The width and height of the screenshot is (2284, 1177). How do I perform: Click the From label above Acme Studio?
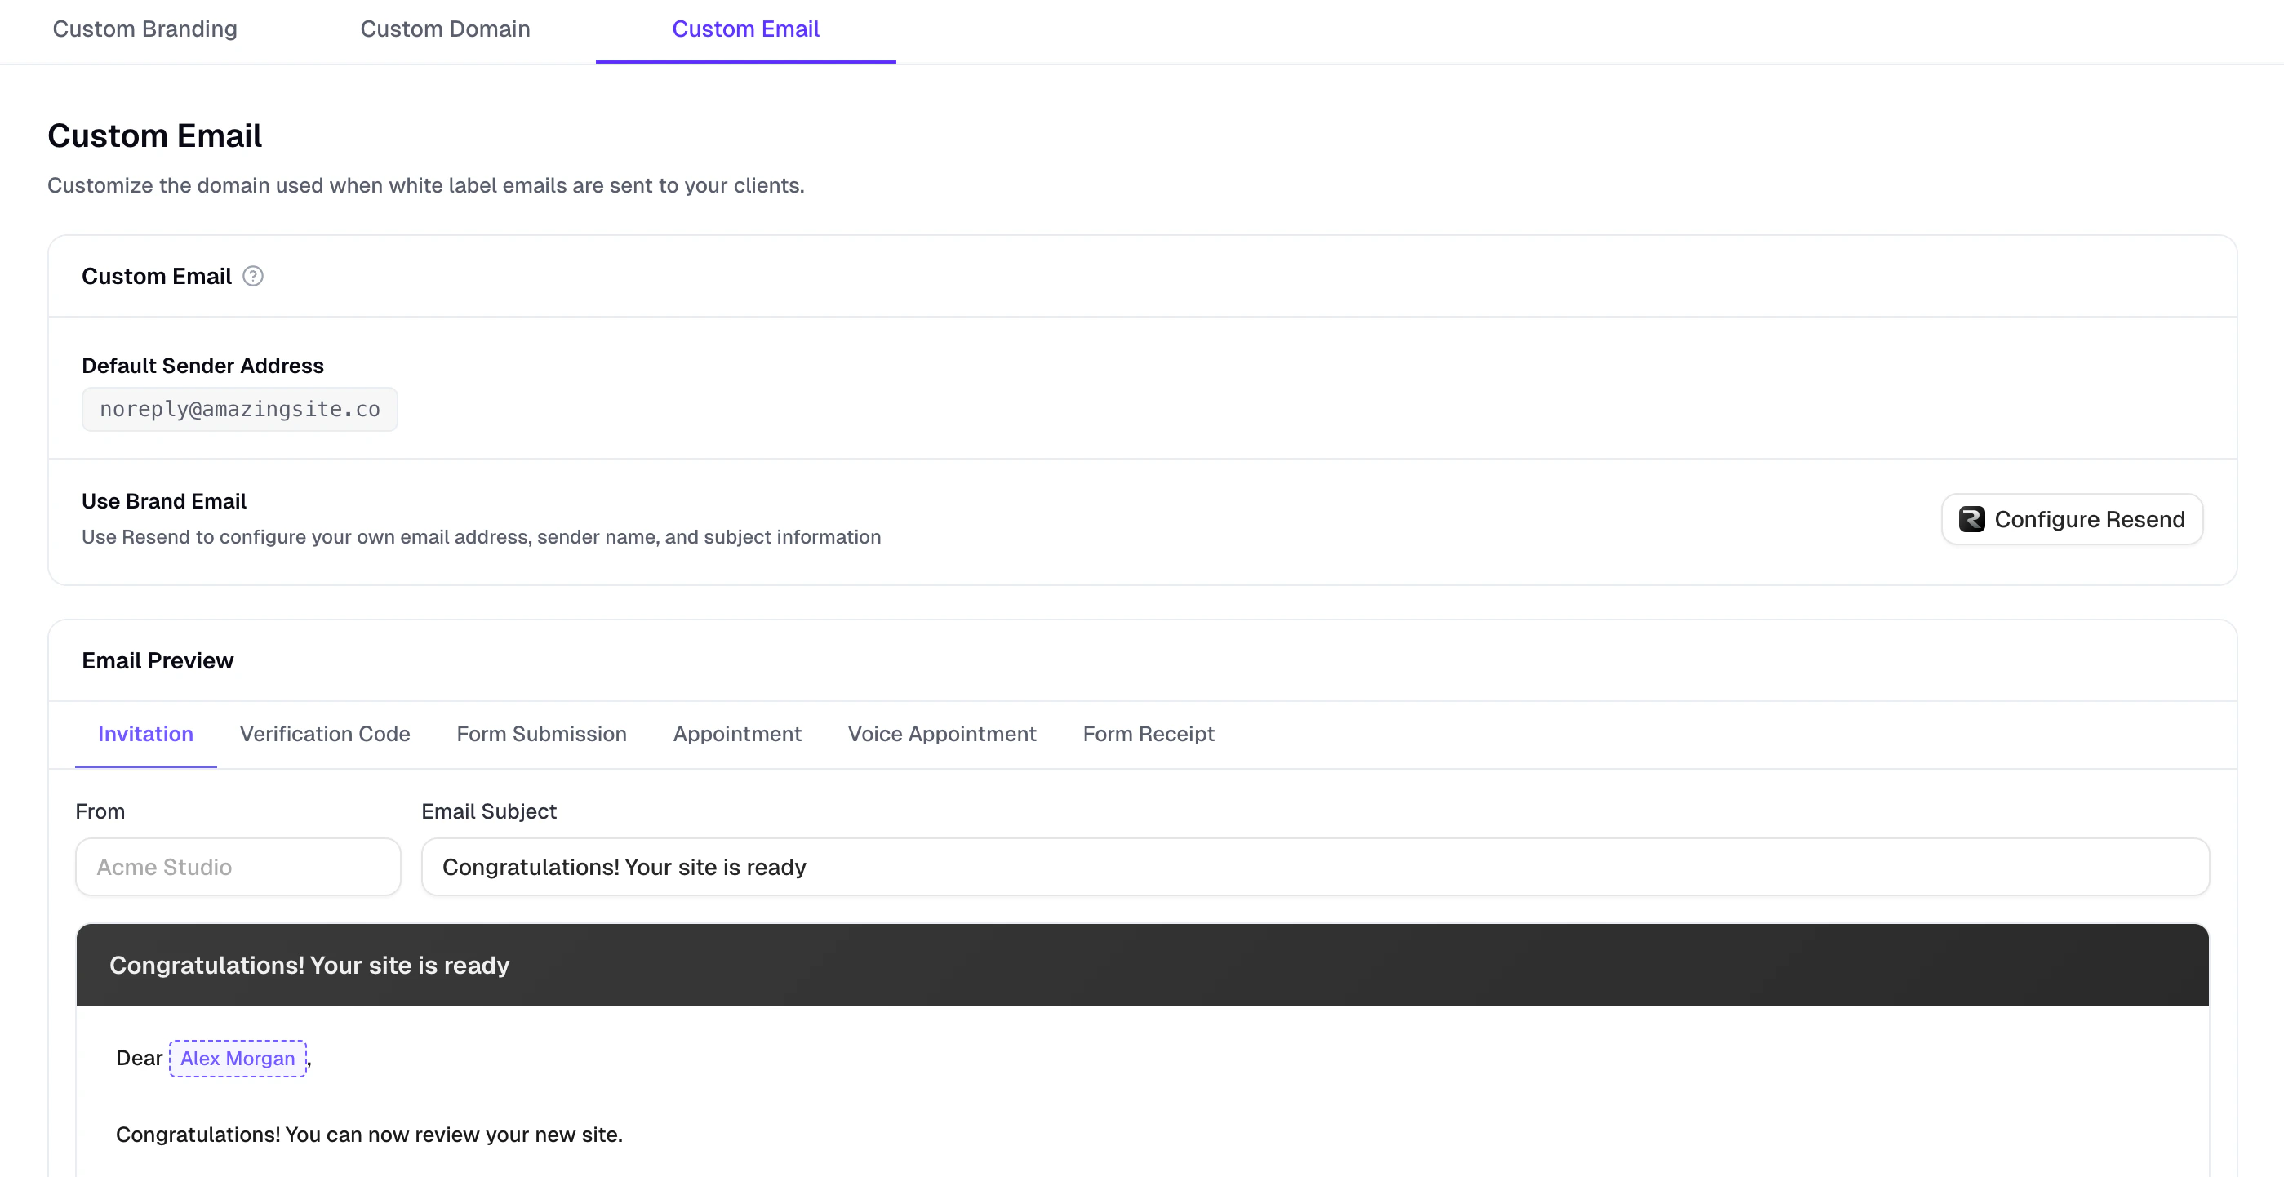[100, 811]
